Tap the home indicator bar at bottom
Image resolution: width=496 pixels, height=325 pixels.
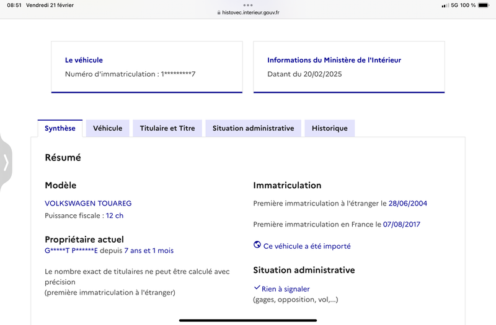pos(248,320)
